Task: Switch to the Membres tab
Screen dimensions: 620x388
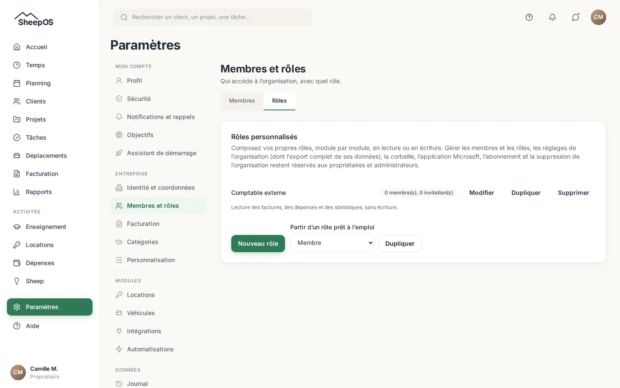Action: [242, 101]
